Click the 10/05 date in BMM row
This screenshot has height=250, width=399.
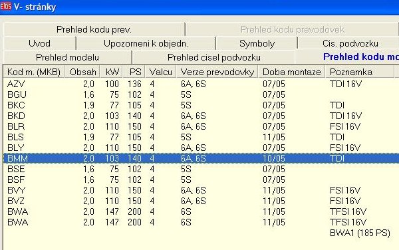click(x=274, y=158)
